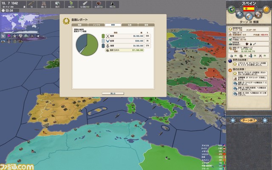The height and width of the screenshot is (170, 272).
Task: Switch to the インフラ tab
Action: click(96, 25)
